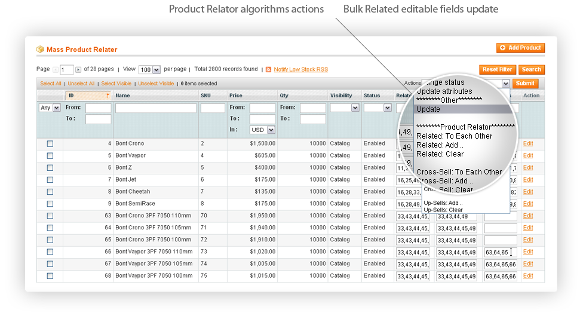Click the SKU filter input field
This screenshot has height=322, width=580.
tap(213, 108)
